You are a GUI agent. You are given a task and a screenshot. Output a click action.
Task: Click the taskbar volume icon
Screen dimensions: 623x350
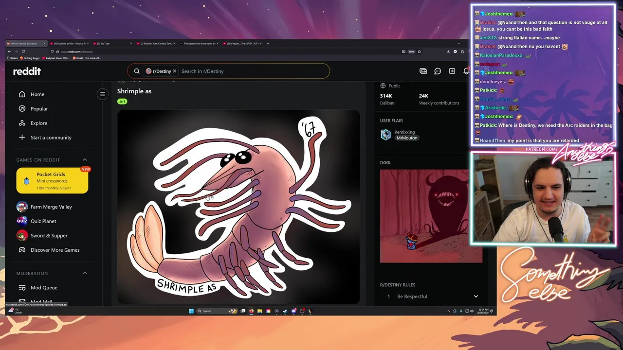[x=472, y=311]
